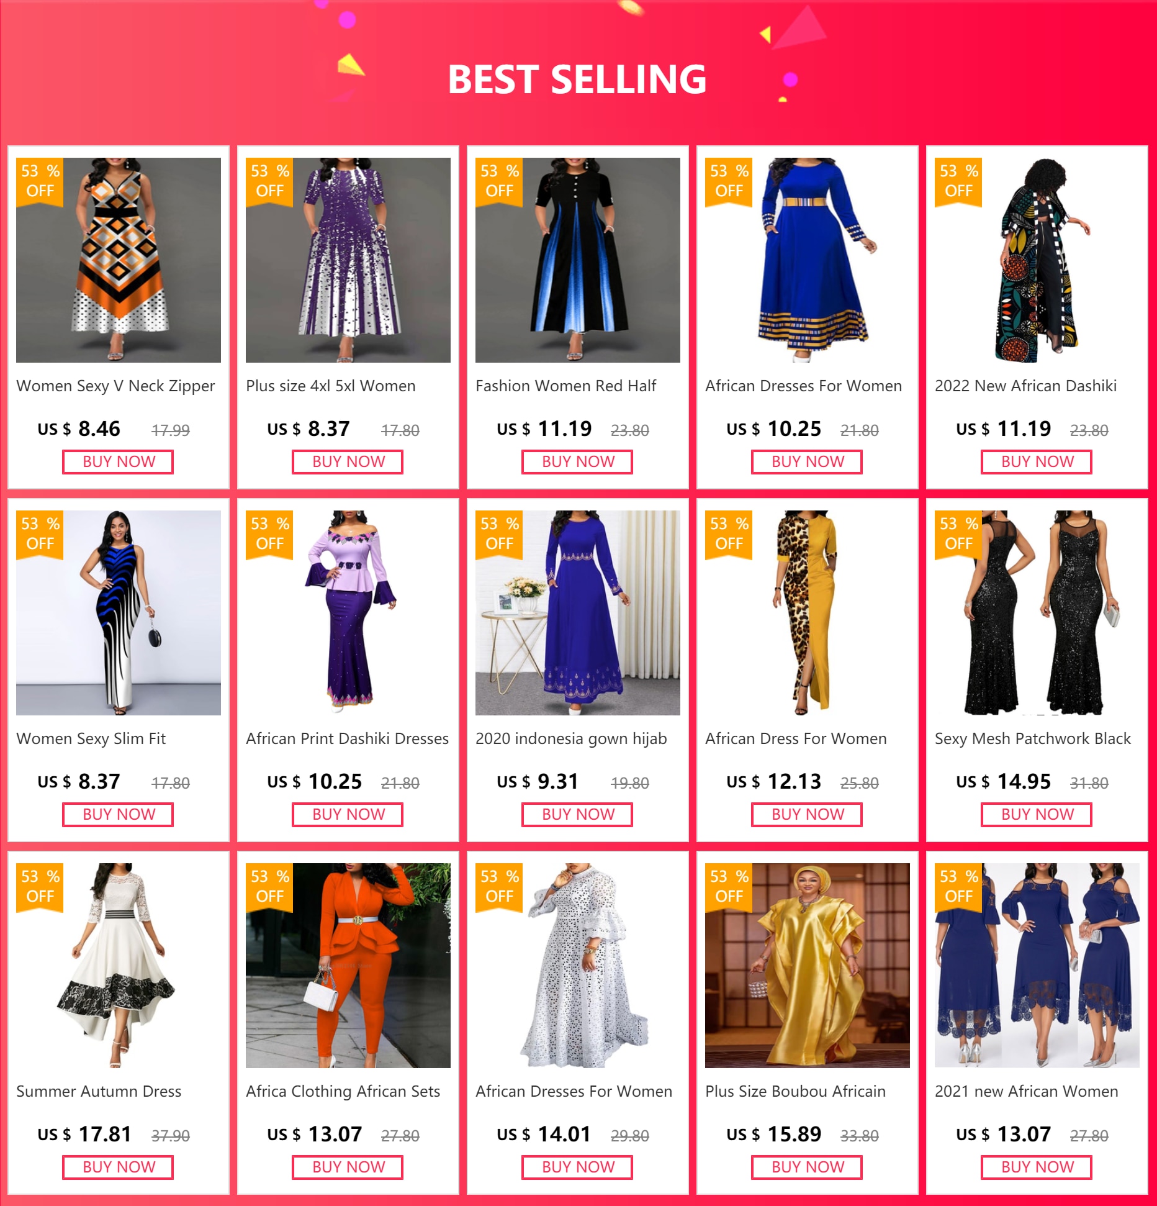Select the Fashion Women Red Half title
This screenshot has height=1206, width=1157.
[x=565, y=386]
